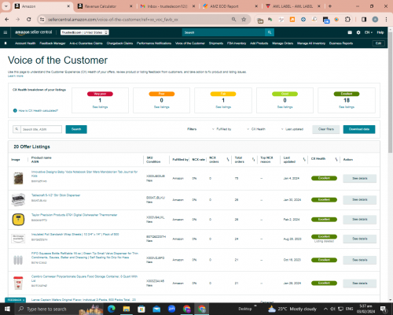Open the CX Health filter dropdown
Viewport: 393px width, 315px height.
(256, 129)
